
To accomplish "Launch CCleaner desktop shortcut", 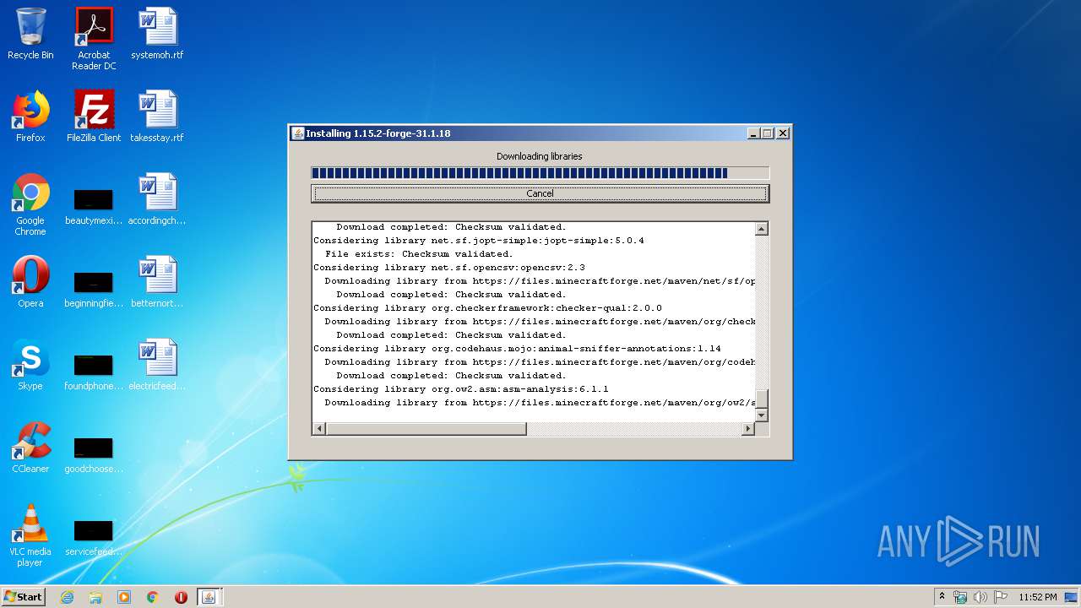I will click(x=30, y=448).
